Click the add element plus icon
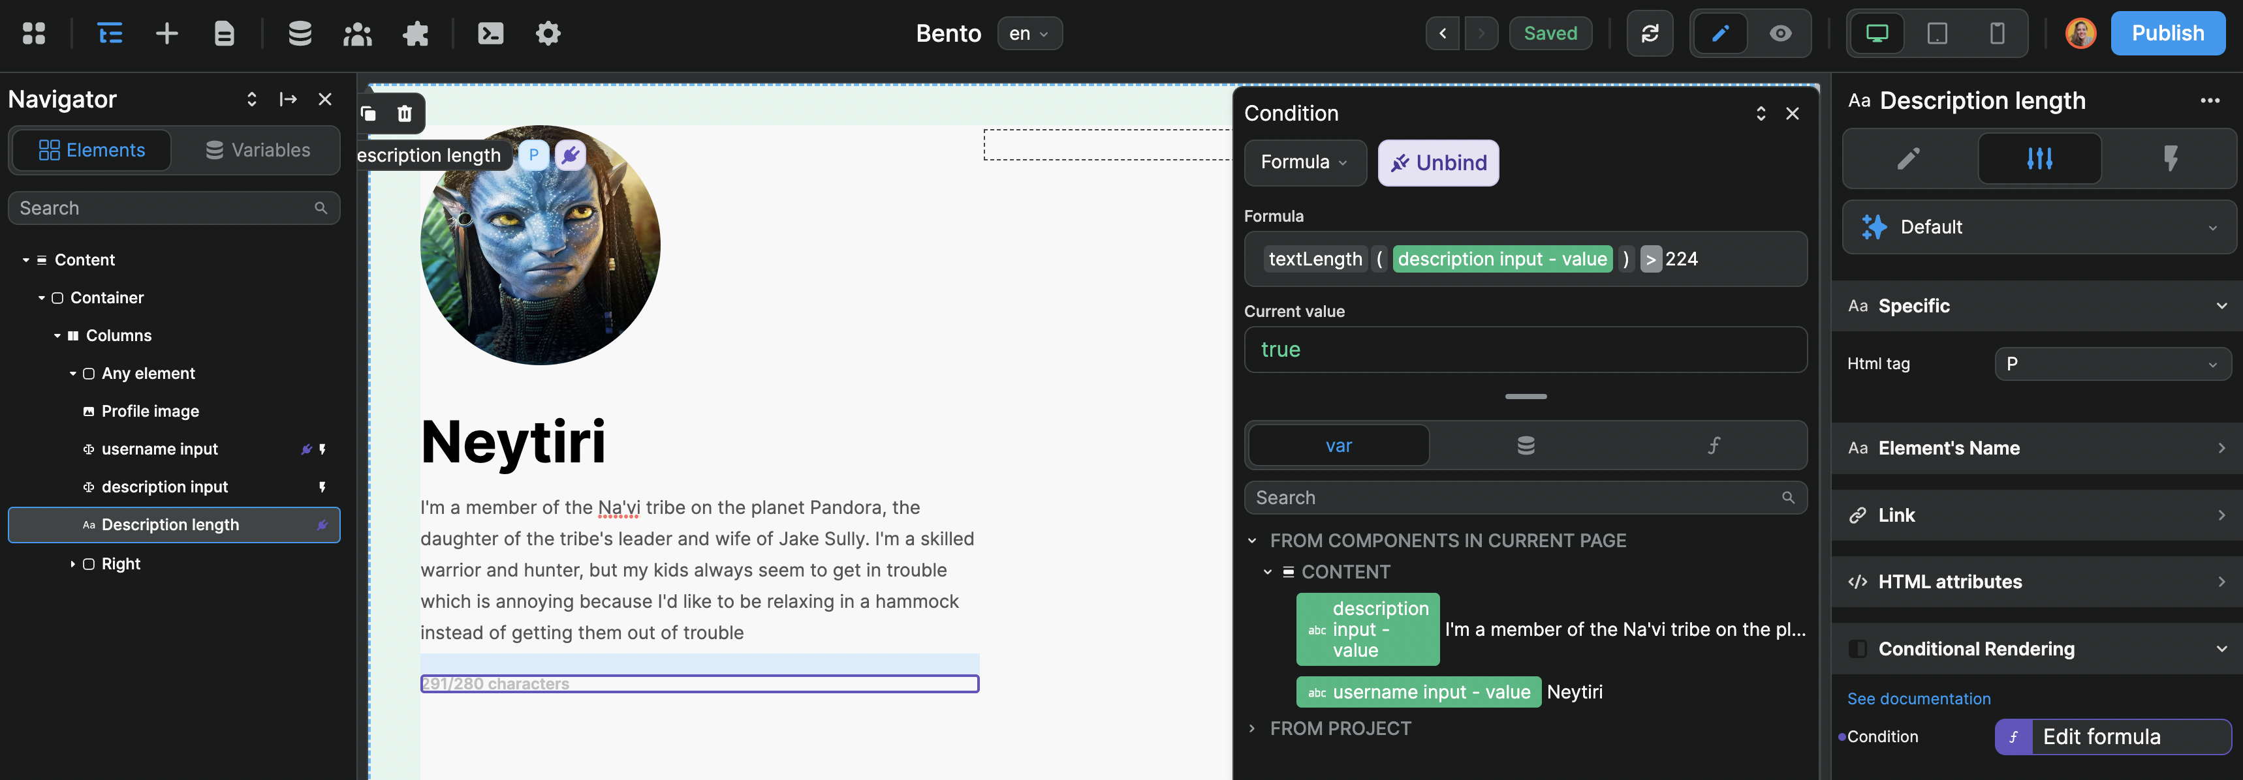Image resolution: width=2243 pixels, height=780 pixels. click(167, 33)
